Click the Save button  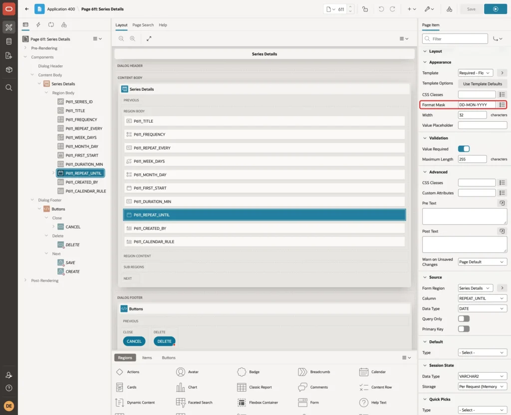point(471,9)
